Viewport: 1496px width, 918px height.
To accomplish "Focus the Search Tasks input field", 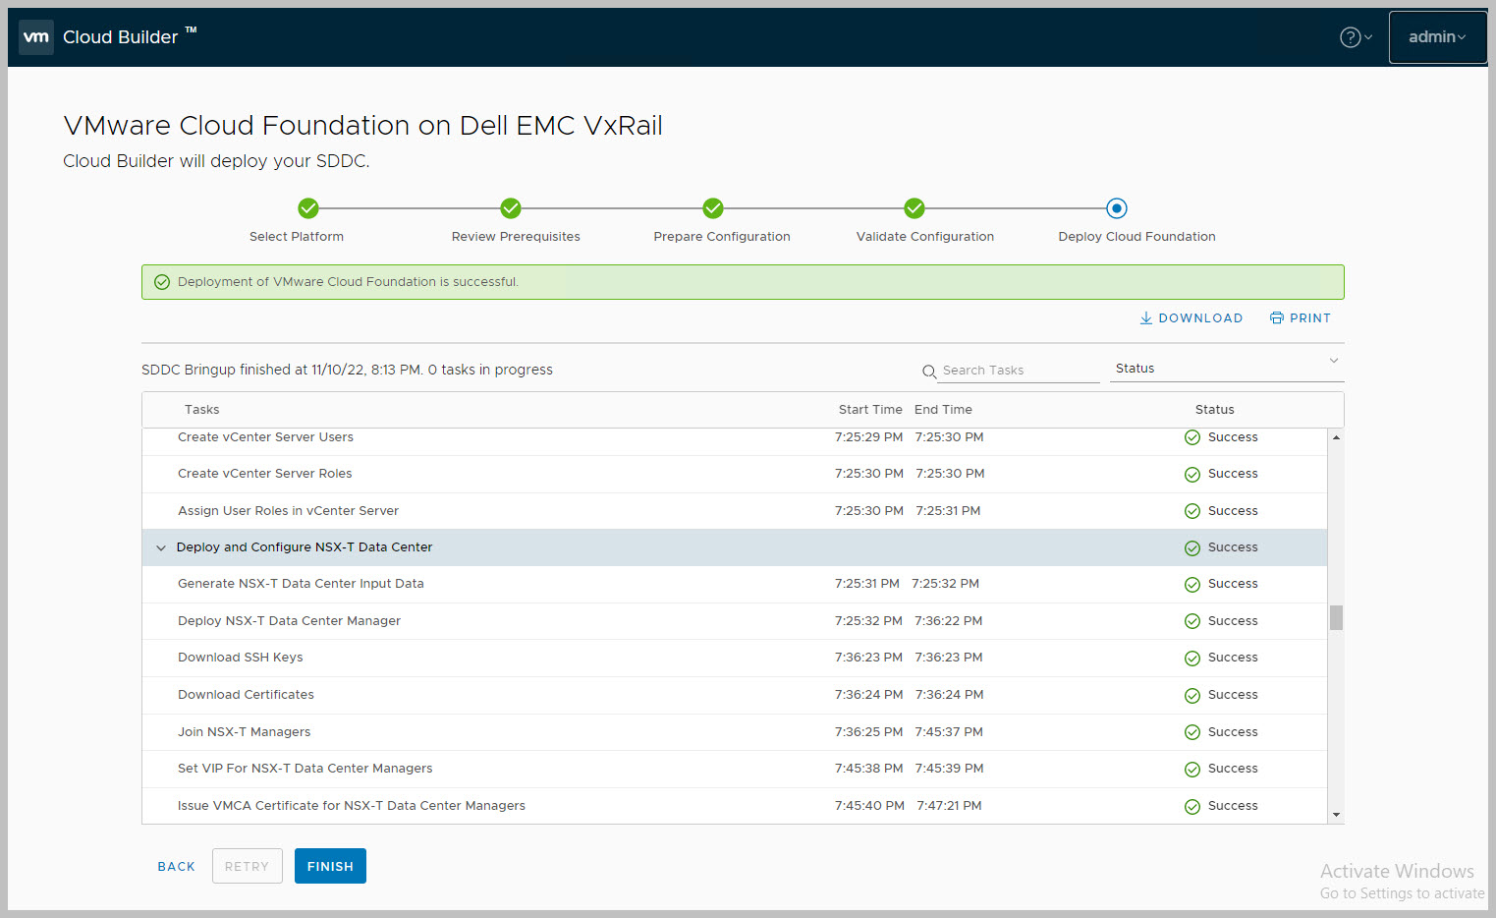I will [x=1017, y=371].
